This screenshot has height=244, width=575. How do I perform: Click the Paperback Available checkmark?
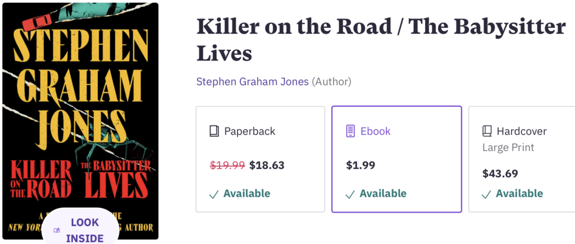point(214,194)
